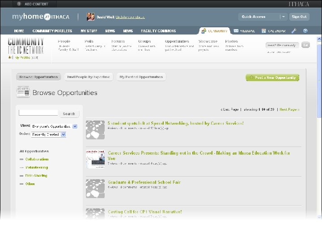Filter by Ride-Sharing category

pyautogui.click(x=36, y=176)
